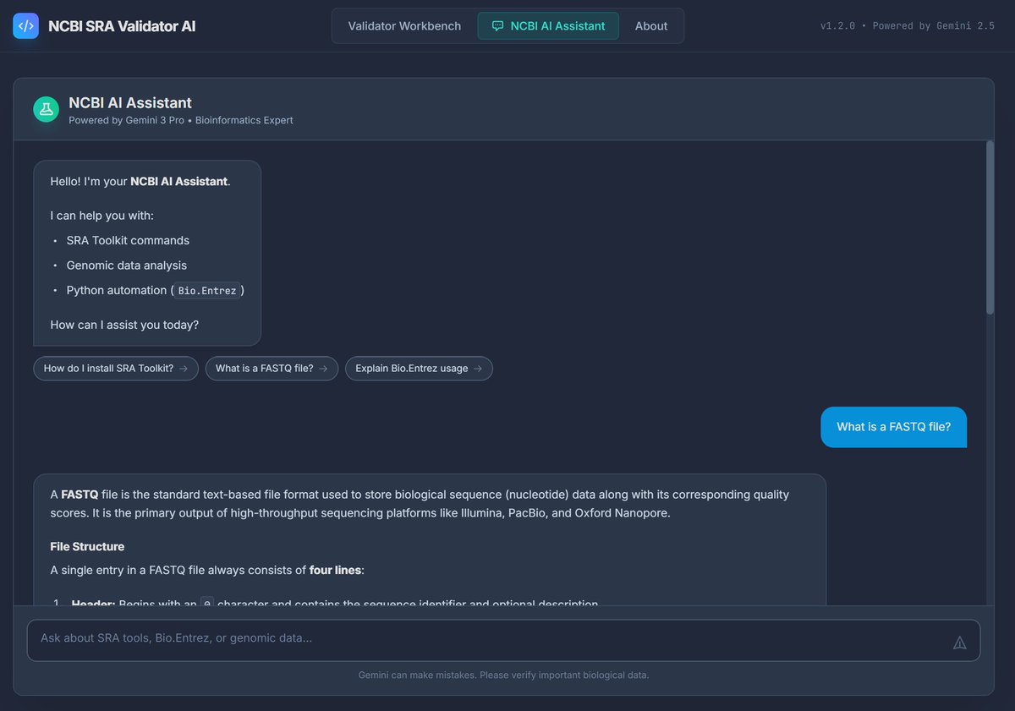Click the 'NCBI AI Assistant' panel heading
The height and width of the screenshot is (711, 1015).
point(130,102)
